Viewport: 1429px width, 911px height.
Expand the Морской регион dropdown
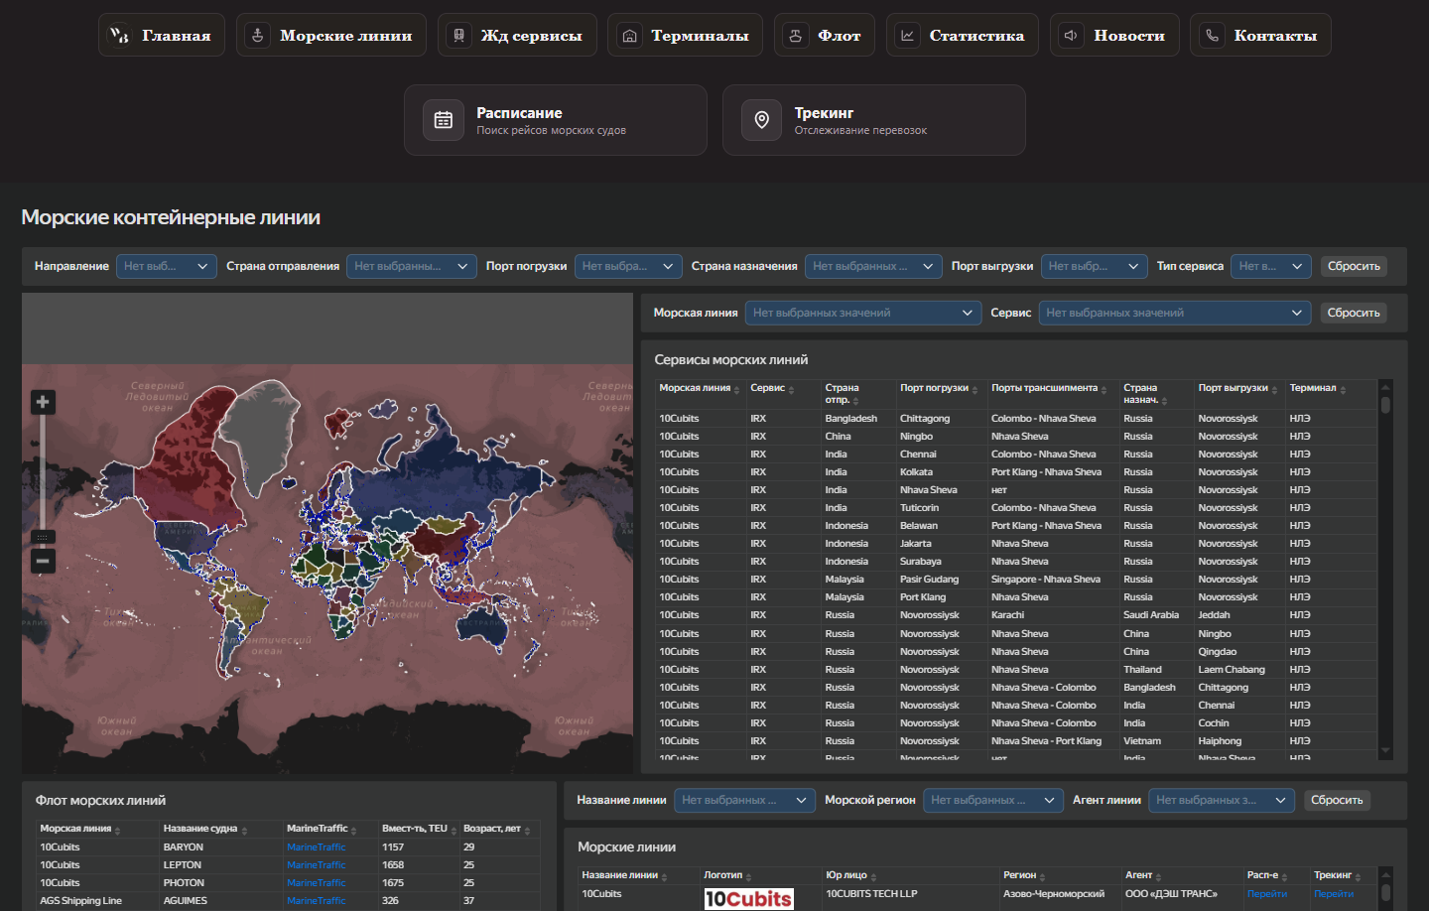(993, 800)
